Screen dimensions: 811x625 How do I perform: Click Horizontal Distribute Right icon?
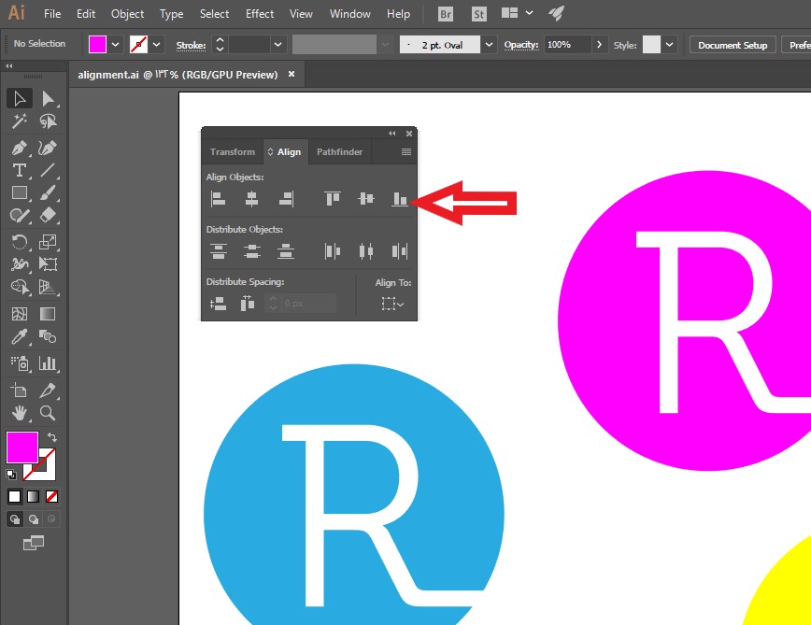[x=399, y=251]
